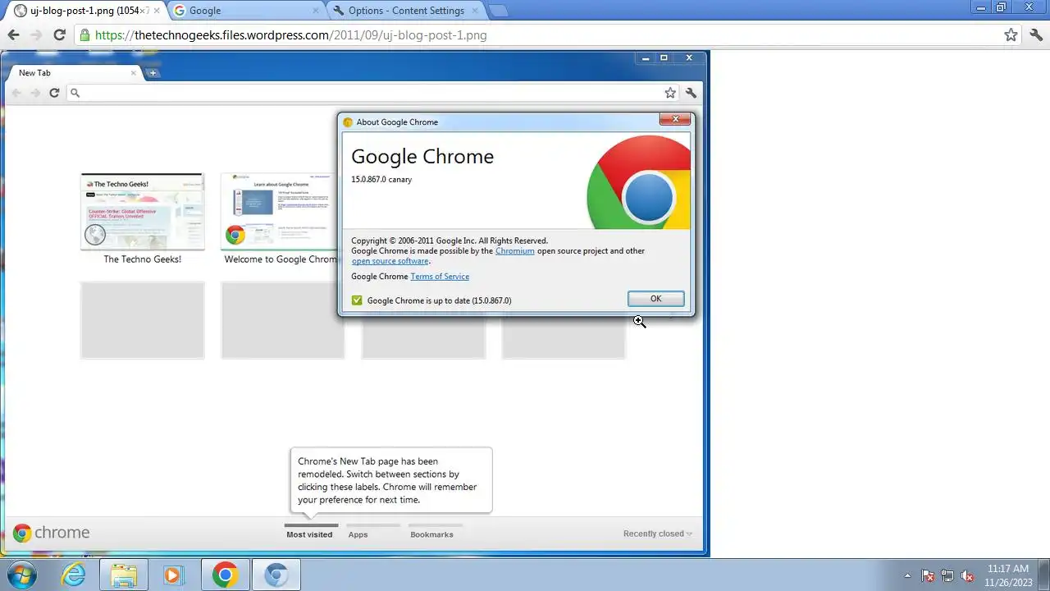This screenshot has height=591, width=1050.
Task: Click the pictured browser's wrench icon
Action: pyautogui.click(x=692, y=93)
